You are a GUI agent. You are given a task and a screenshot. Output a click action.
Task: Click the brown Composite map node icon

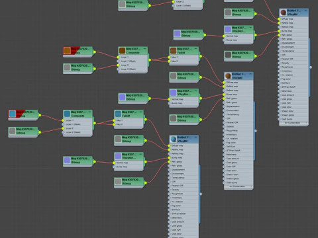coord(122,50)
